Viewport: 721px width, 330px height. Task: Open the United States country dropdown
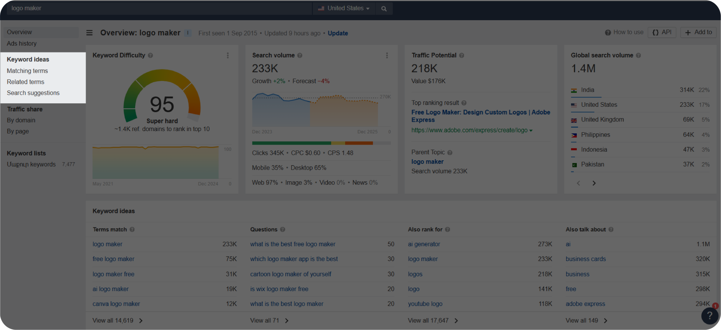[344, 8]
